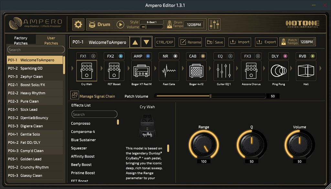The width and height of the screenshot is (331, 189).
Task: Click the Export arrow icon
Action: click(x=259, y=42)
